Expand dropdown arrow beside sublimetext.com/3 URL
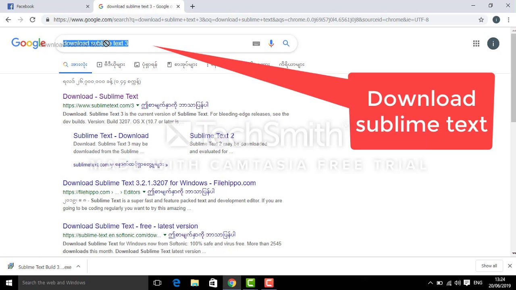Screen dimensions: 516x290 pyautogui.click(x=137, y=106)
